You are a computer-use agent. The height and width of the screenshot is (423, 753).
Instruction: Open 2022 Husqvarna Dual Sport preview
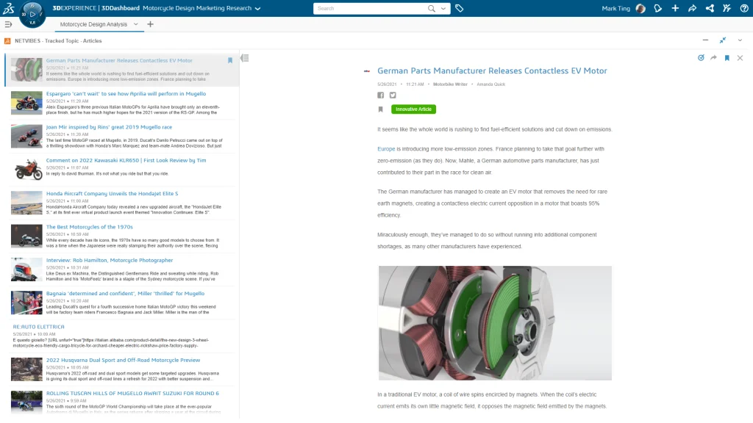tap(123, 360)
